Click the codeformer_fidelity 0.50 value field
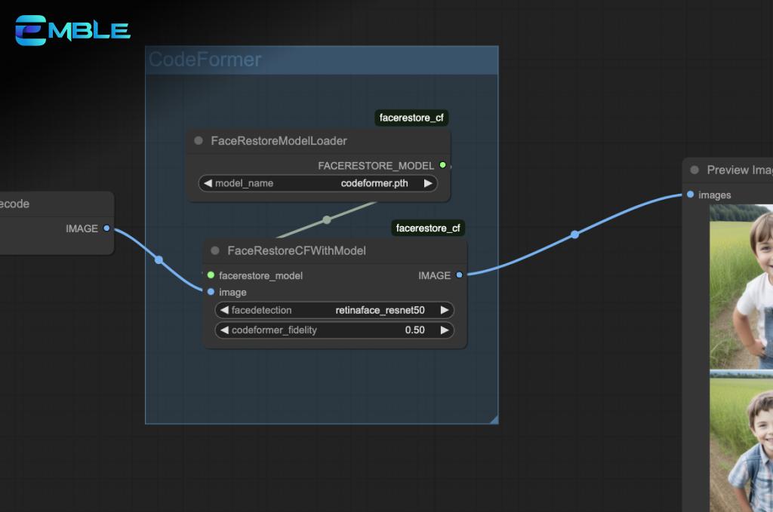Viewport: 773px width, 512px height. click(334, 330)
